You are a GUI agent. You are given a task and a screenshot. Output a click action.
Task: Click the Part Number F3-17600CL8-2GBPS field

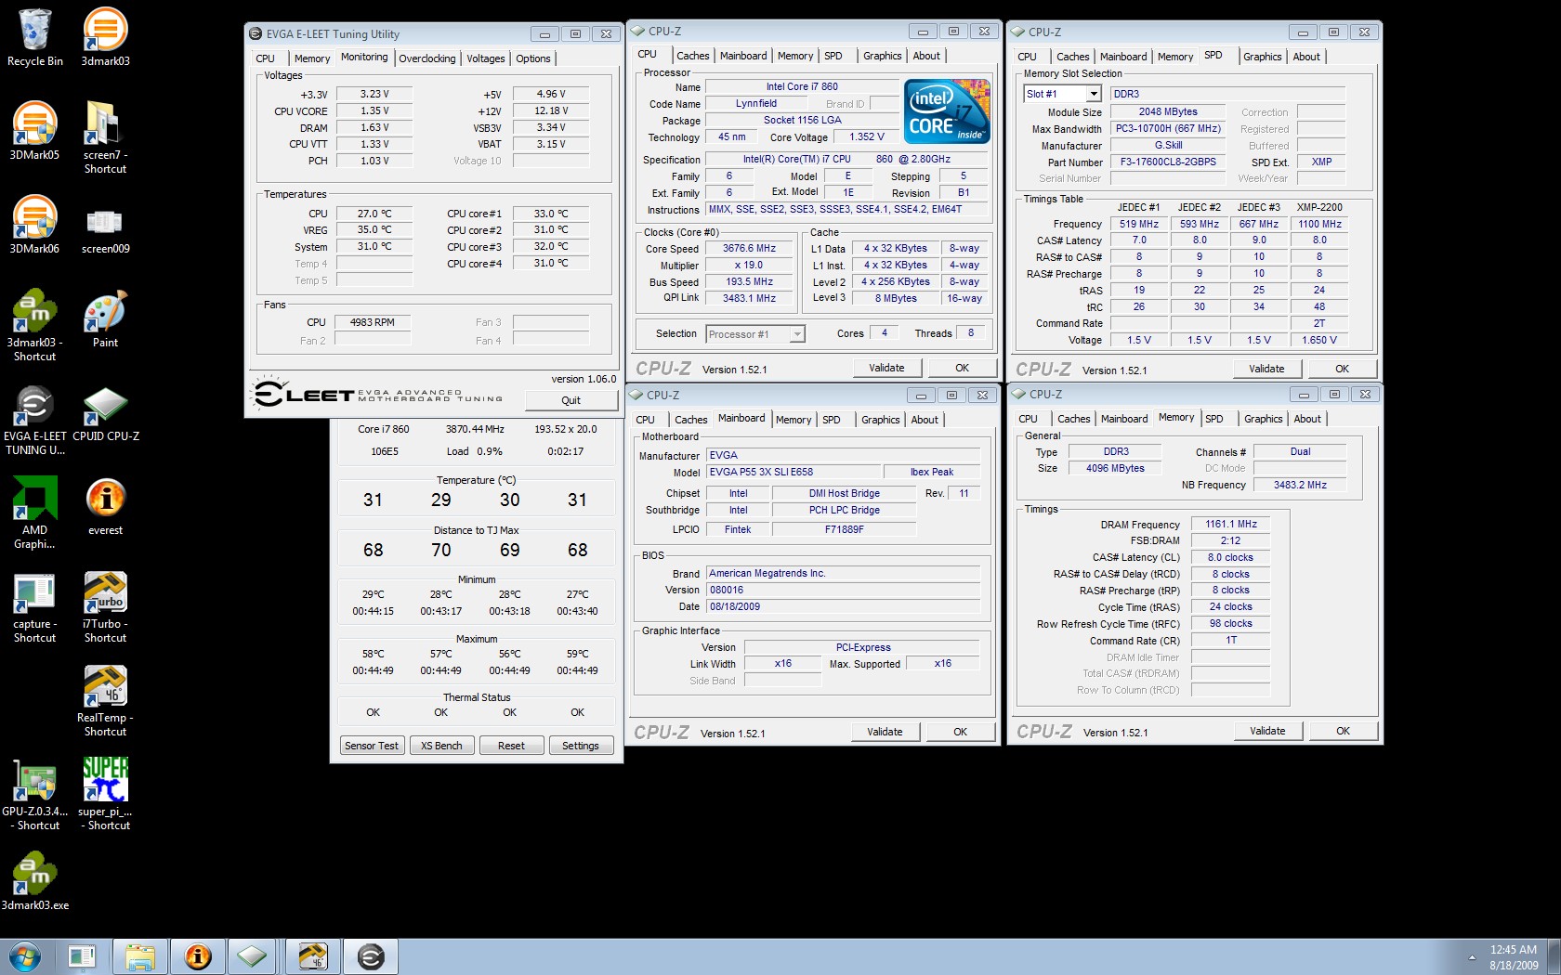pyautogui.click(x=1168, y=162)
